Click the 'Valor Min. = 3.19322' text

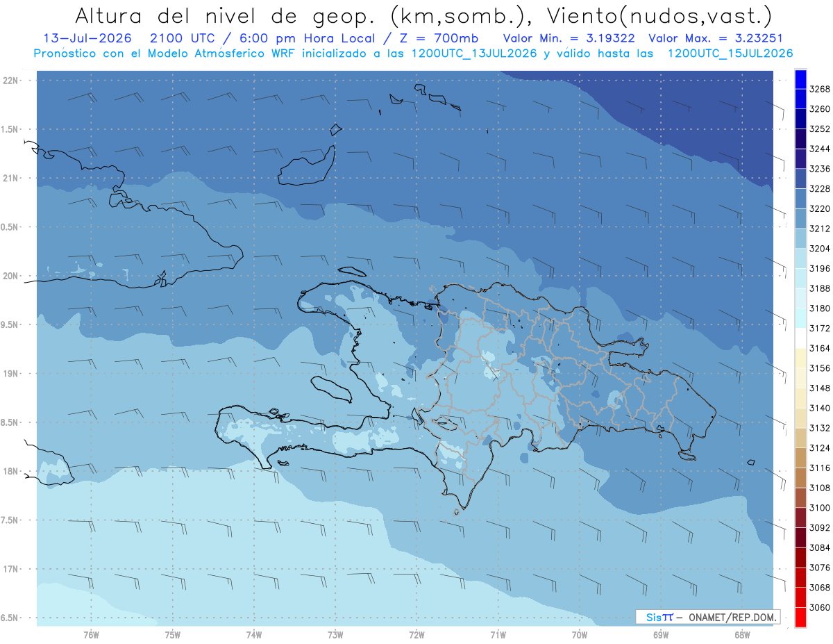(571, 38)
